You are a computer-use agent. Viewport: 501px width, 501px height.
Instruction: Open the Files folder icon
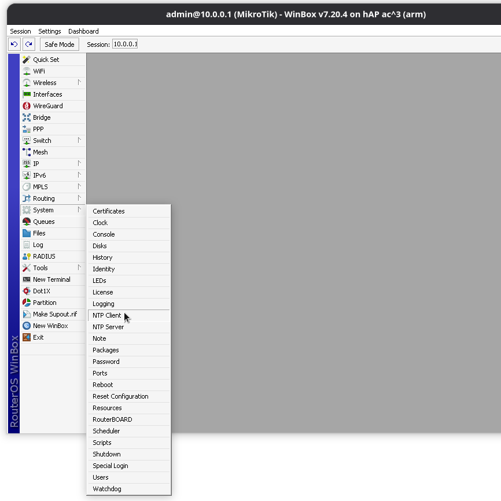[27, 233]
